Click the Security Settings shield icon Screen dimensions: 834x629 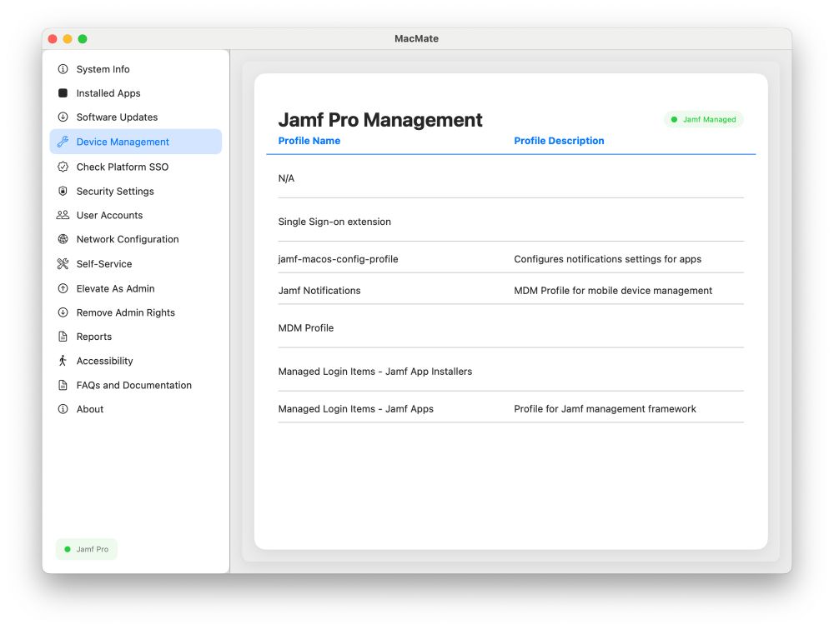tap(63, 192)
